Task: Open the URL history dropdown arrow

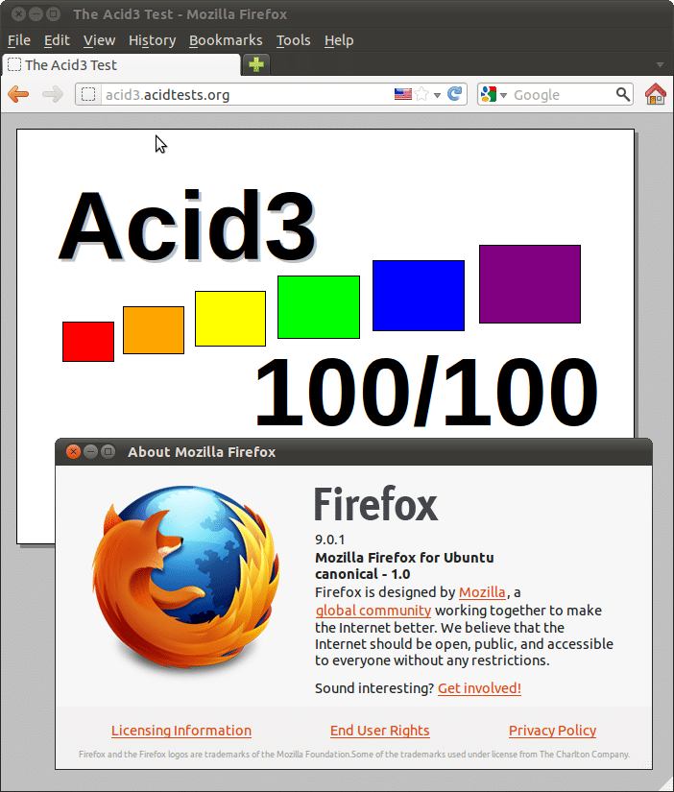Action: click(438, 95)
